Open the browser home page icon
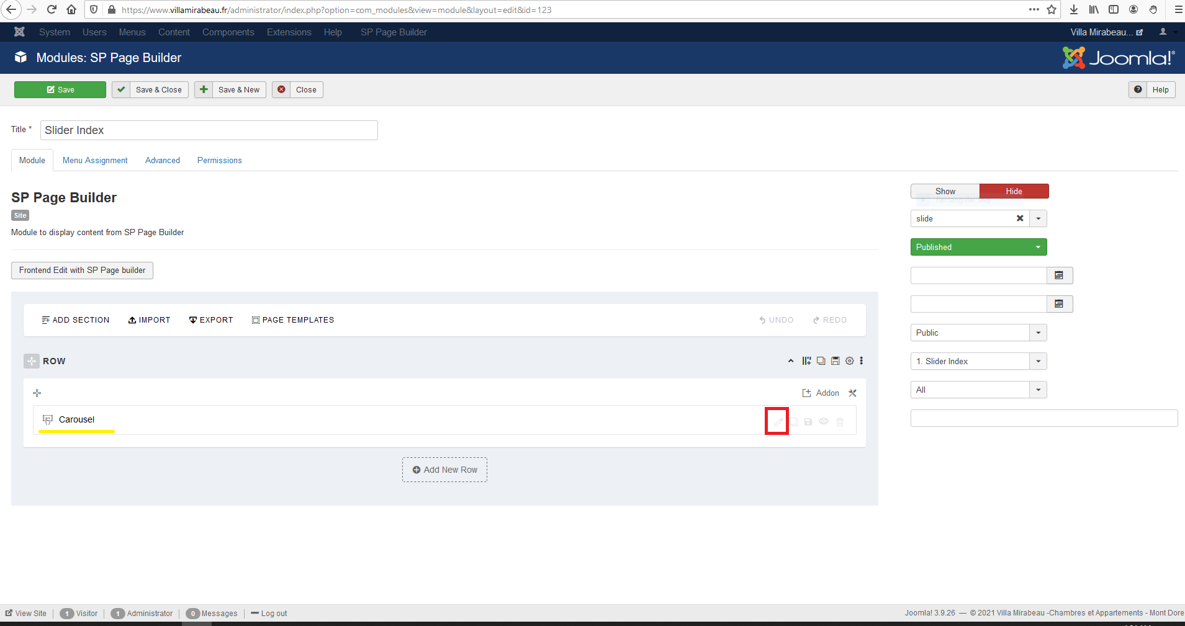 tap(71, 9)
